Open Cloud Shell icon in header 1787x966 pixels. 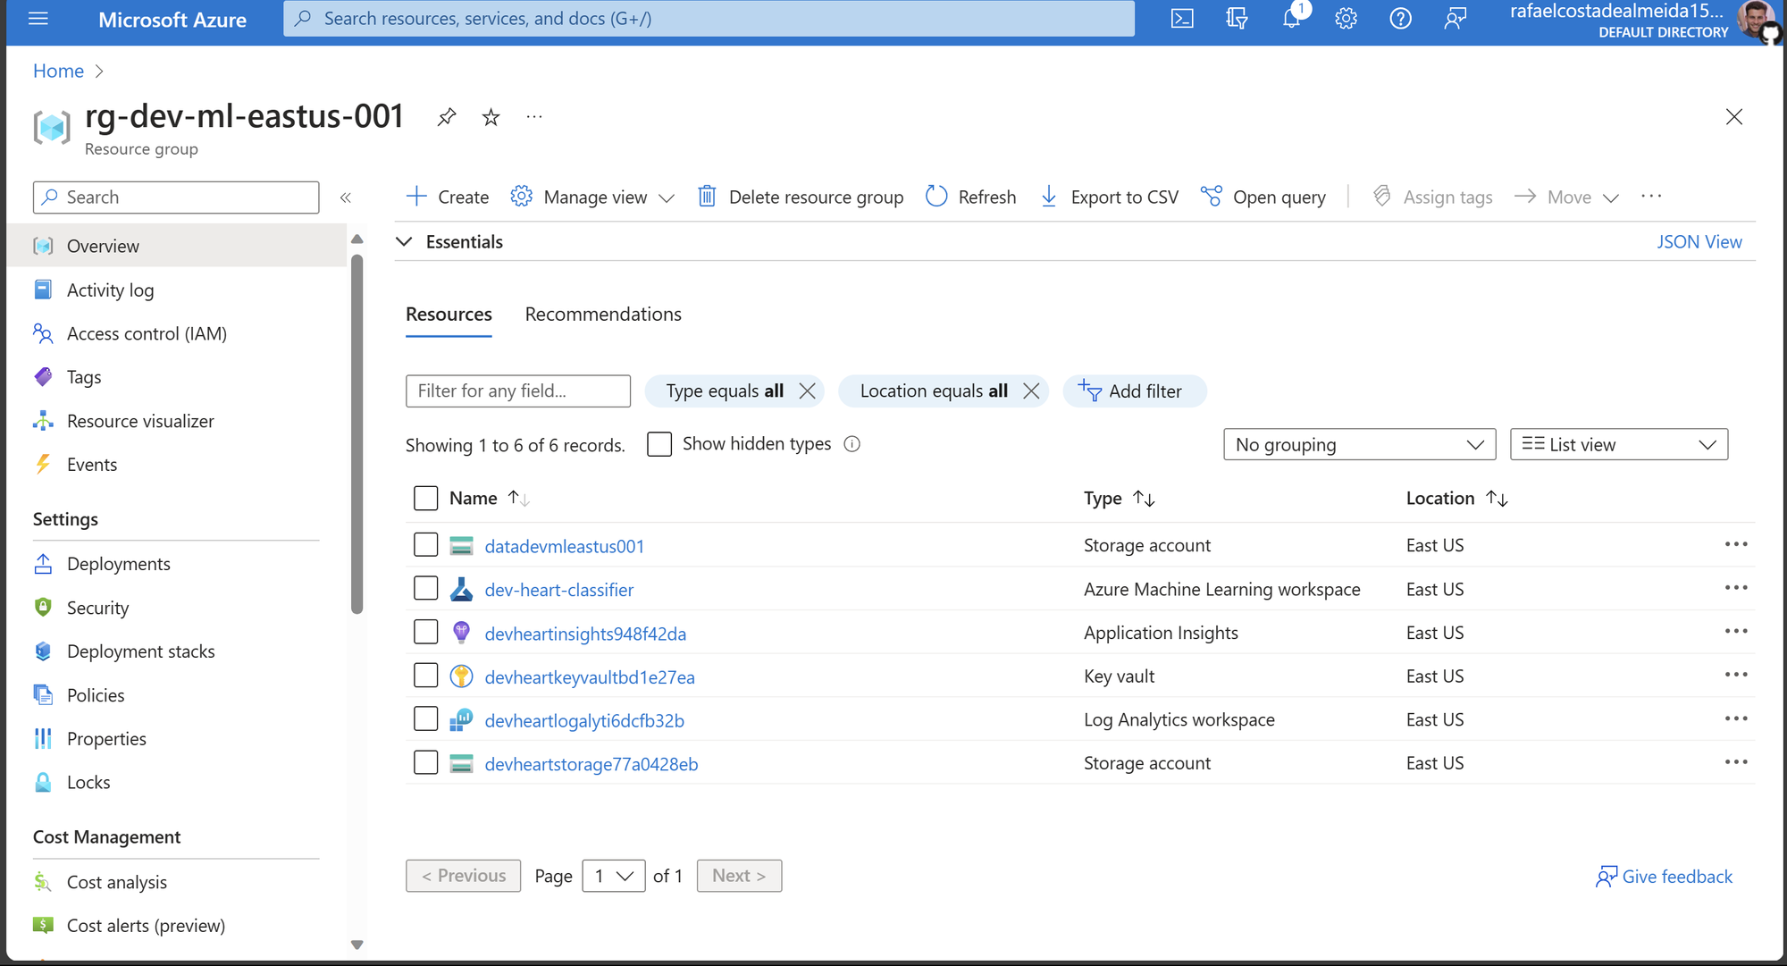click(1181, 19)
